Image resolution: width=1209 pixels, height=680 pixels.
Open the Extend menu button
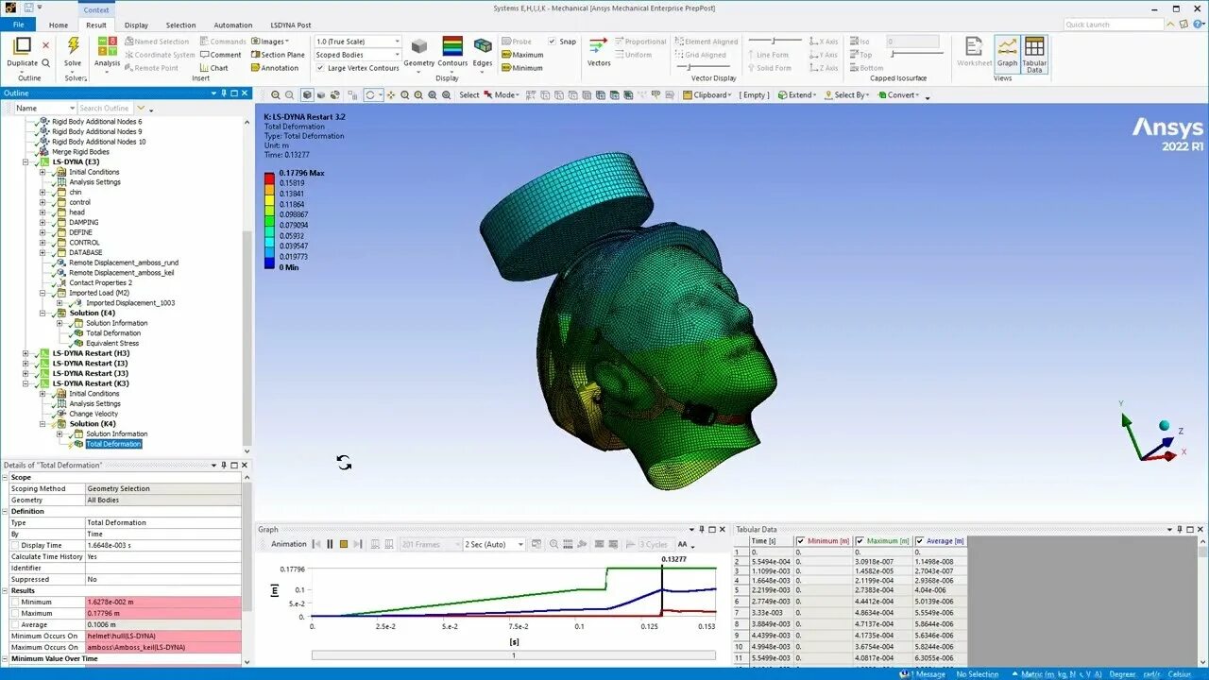click(x=798, y=95)
